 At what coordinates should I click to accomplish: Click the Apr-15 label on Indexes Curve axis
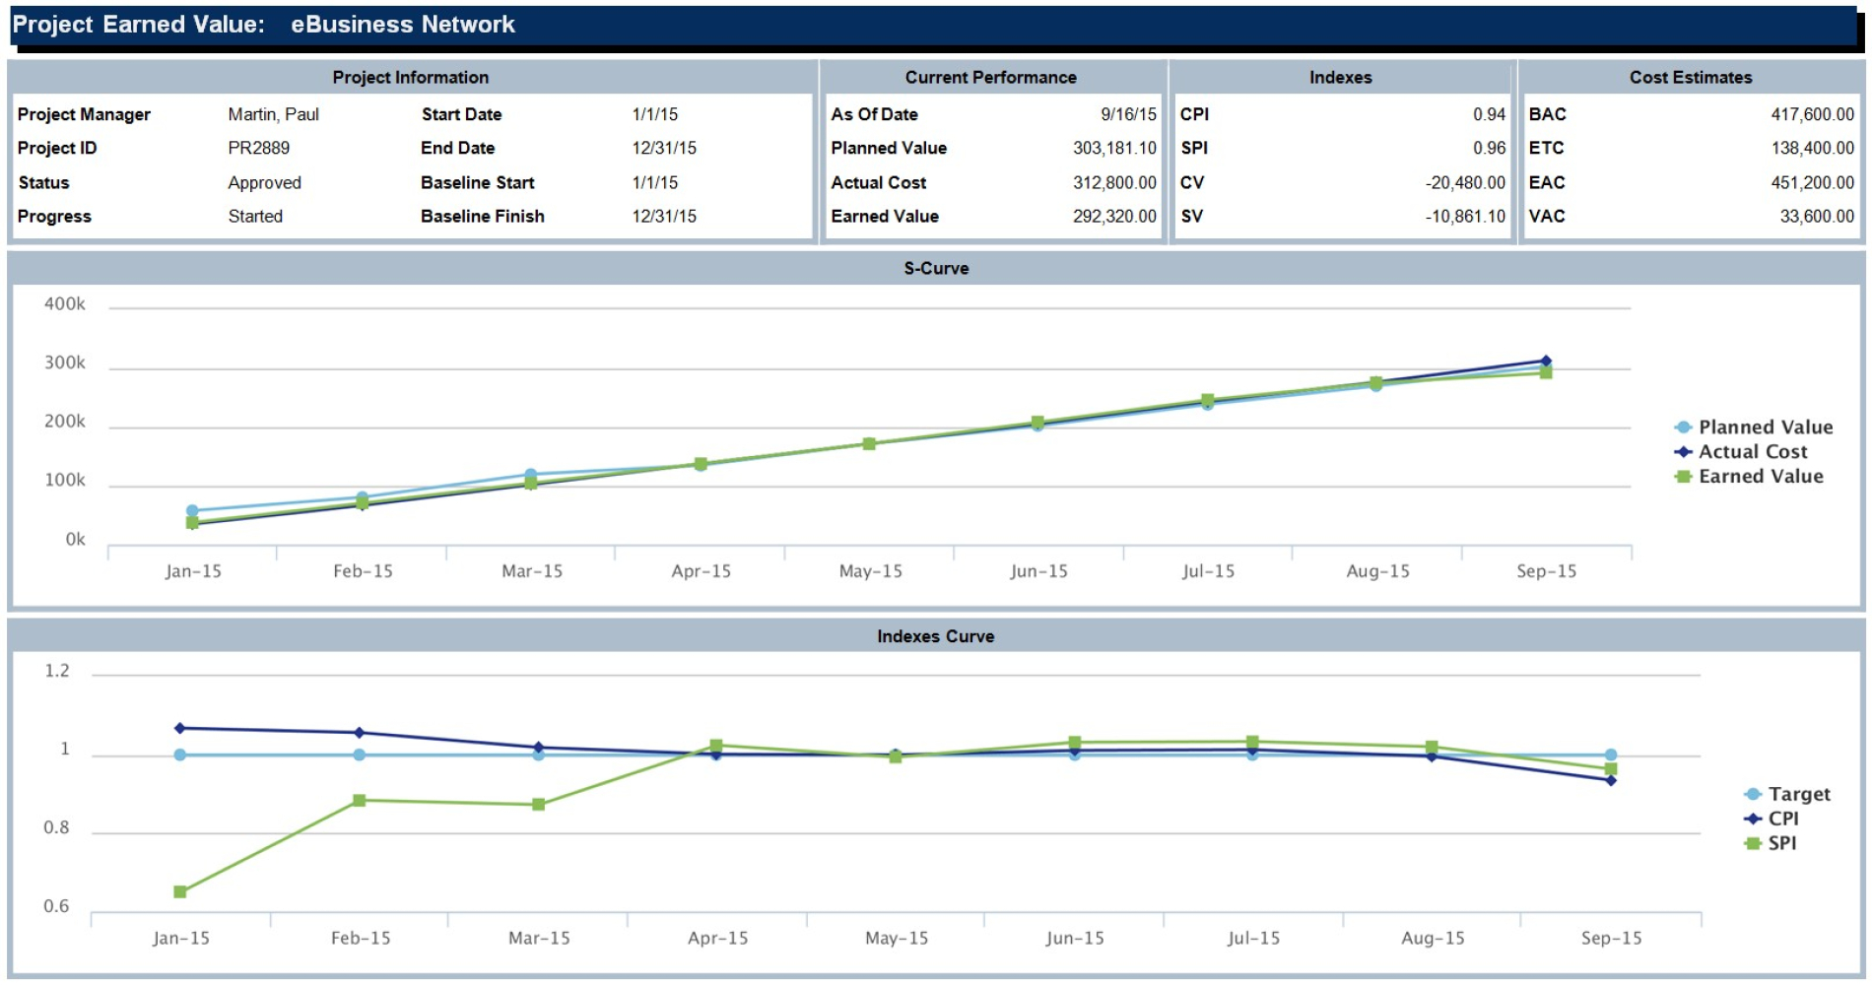(718, 938)
